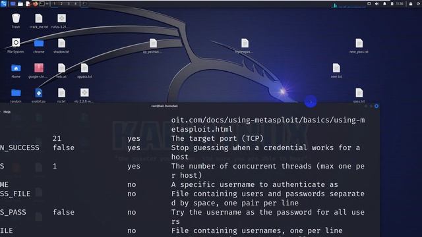Viewport: 422px width, 237px height.
Task: Click the volume icon in system tray
Action: tap(377, 4)
